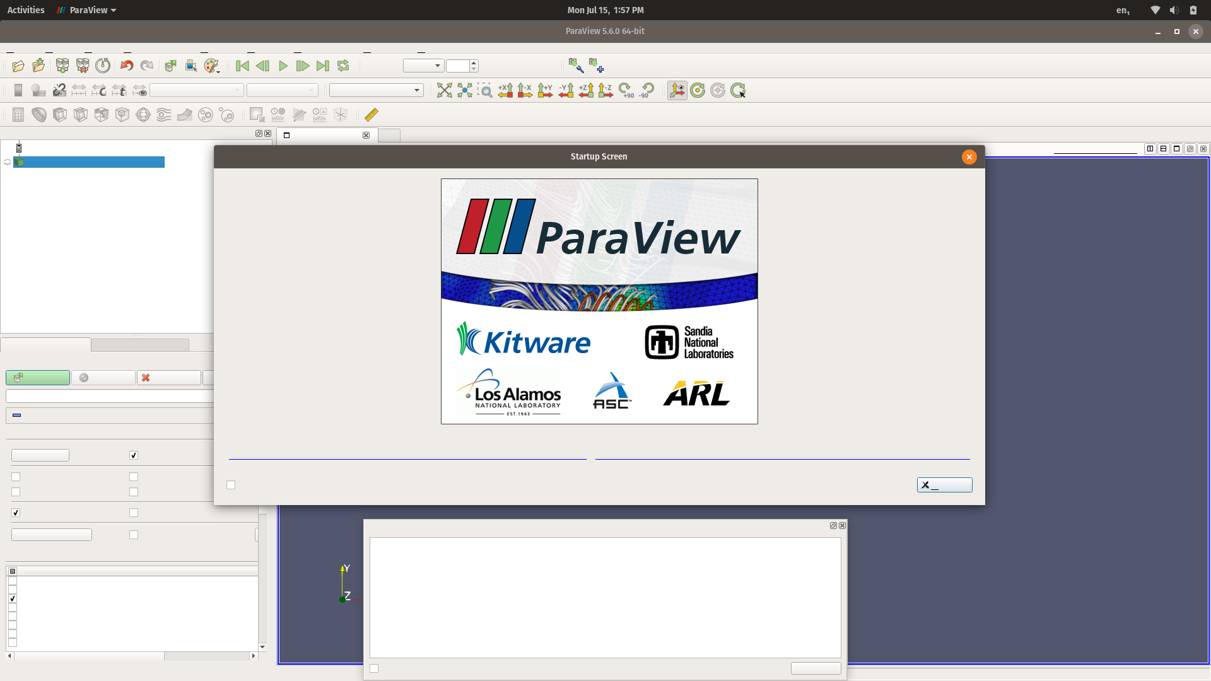Set view direction to +Z
Screen dimensions: 1211x681
tap(586, 90)
